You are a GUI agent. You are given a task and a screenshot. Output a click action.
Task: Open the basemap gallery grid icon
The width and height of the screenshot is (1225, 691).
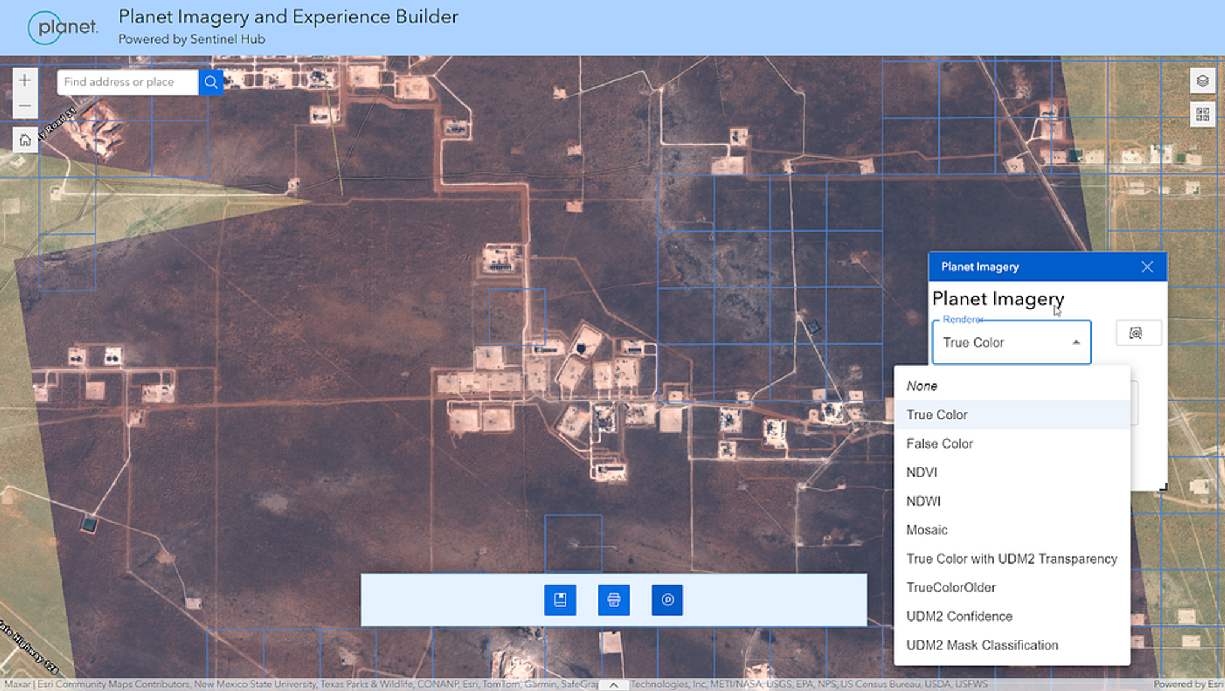point(1202,114)
